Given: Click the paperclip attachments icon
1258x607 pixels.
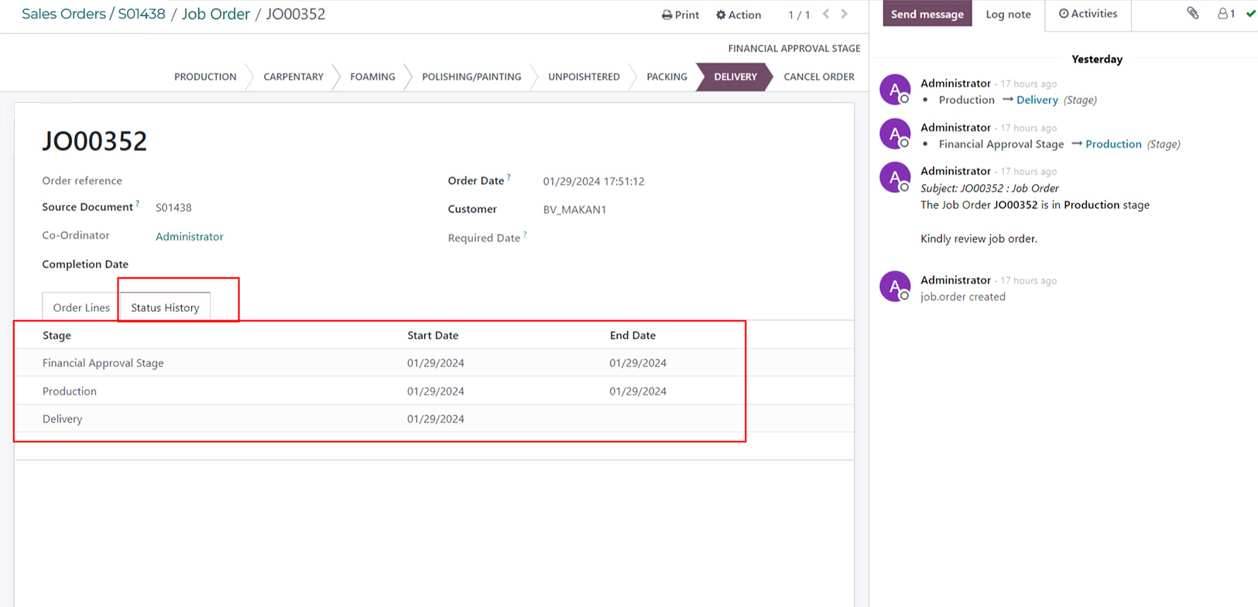Looking at the screenshot, I should point(1192,13).
